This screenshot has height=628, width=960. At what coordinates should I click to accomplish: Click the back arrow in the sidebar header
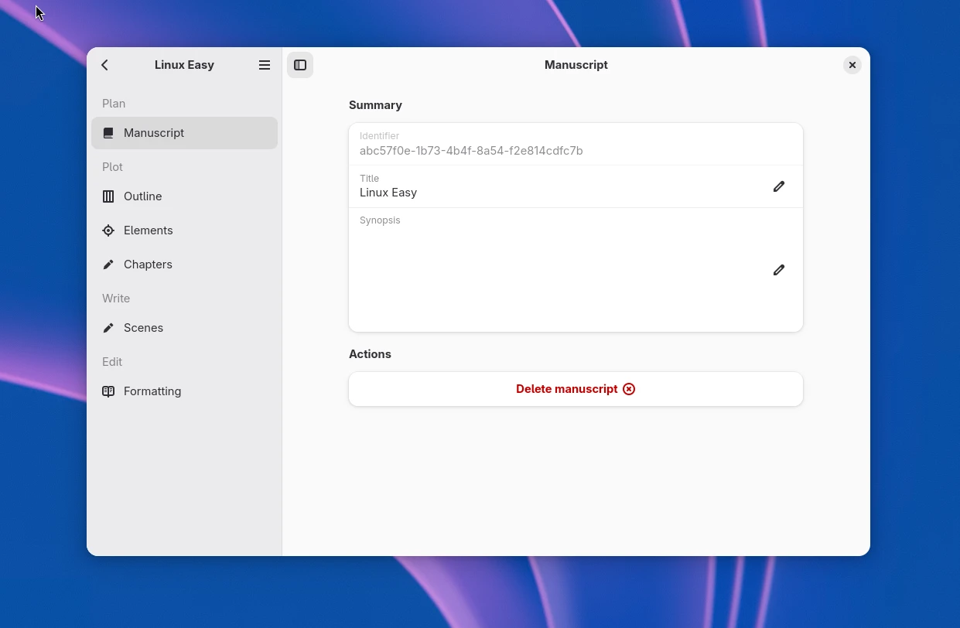tap(105, 65)
